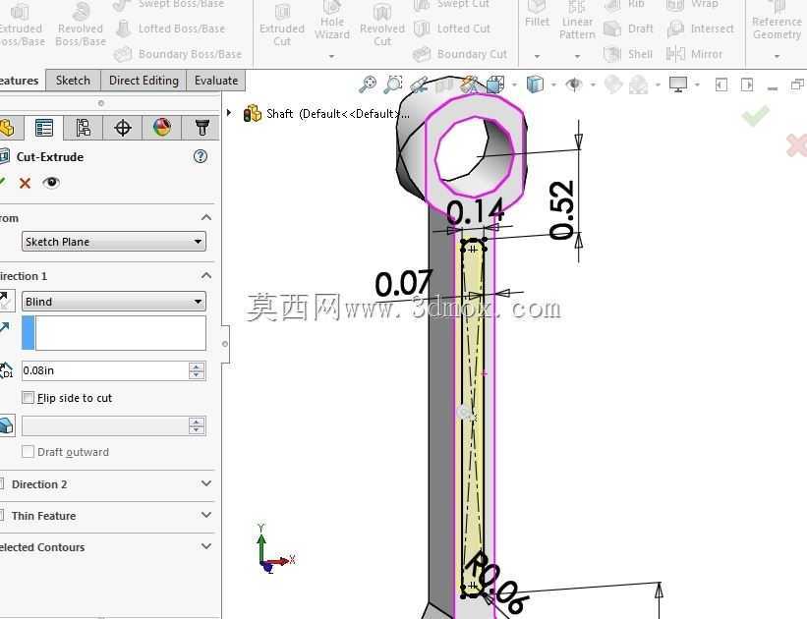Image resolution: width=807 pixels, height=619 pixels.
Task: Choose Lofted Cut command
Action: pos(452,28)
